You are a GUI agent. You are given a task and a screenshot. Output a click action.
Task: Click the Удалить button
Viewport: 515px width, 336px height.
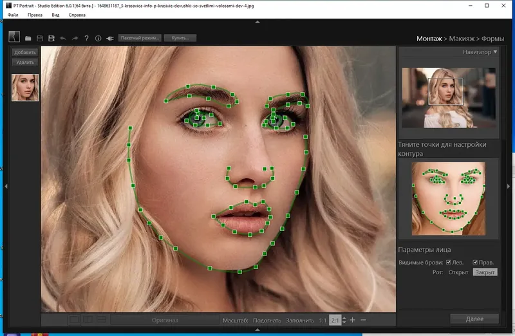click(25, 62)
